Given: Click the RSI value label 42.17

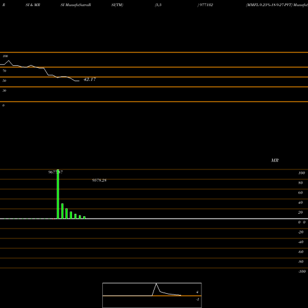Looking at the screenshot, I should click(90, 79).
